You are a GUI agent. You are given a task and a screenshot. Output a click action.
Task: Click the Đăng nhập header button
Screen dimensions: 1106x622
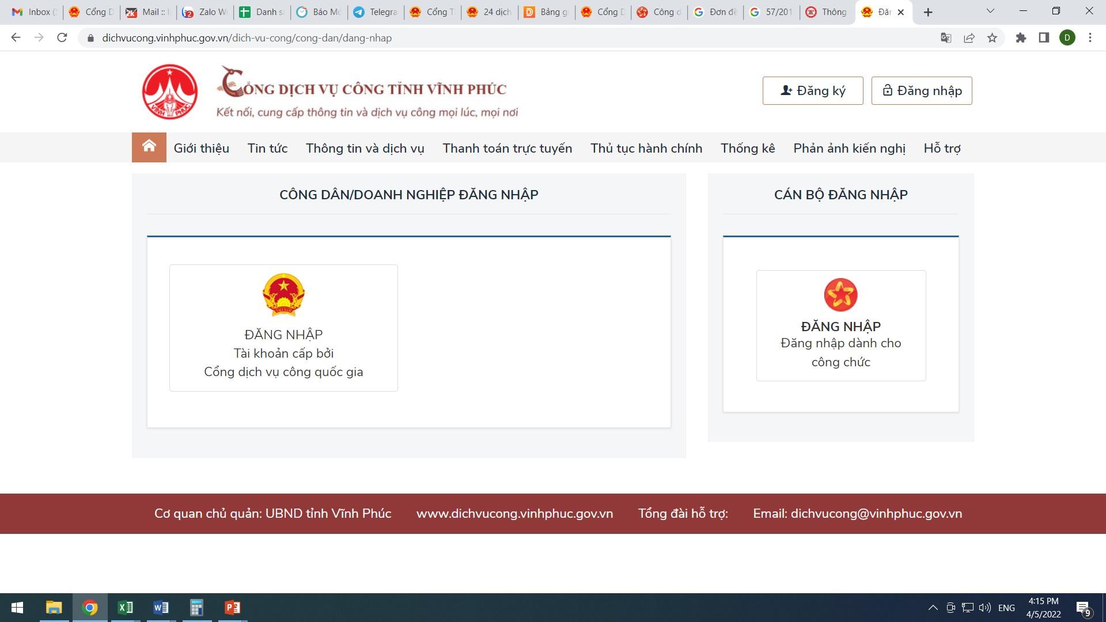[x=921, y=90]
